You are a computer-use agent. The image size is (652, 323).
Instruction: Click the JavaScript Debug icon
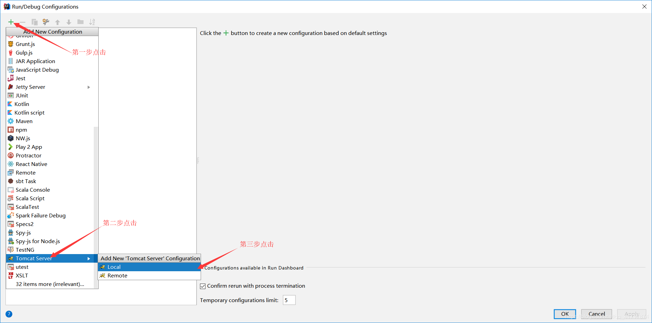(11, 70)
